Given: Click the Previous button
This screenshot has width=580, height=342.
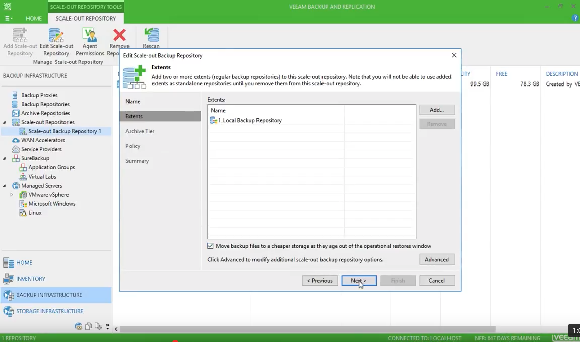Looking at the screenshot, I should point(320,280).
